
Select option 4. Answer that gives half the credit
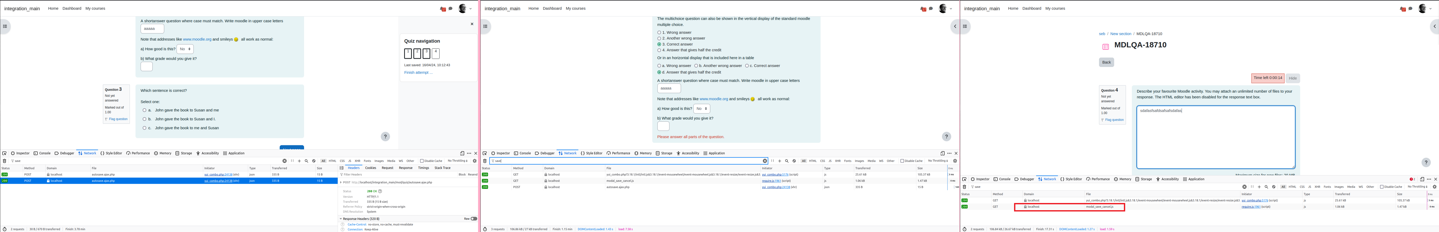[659, 50]
